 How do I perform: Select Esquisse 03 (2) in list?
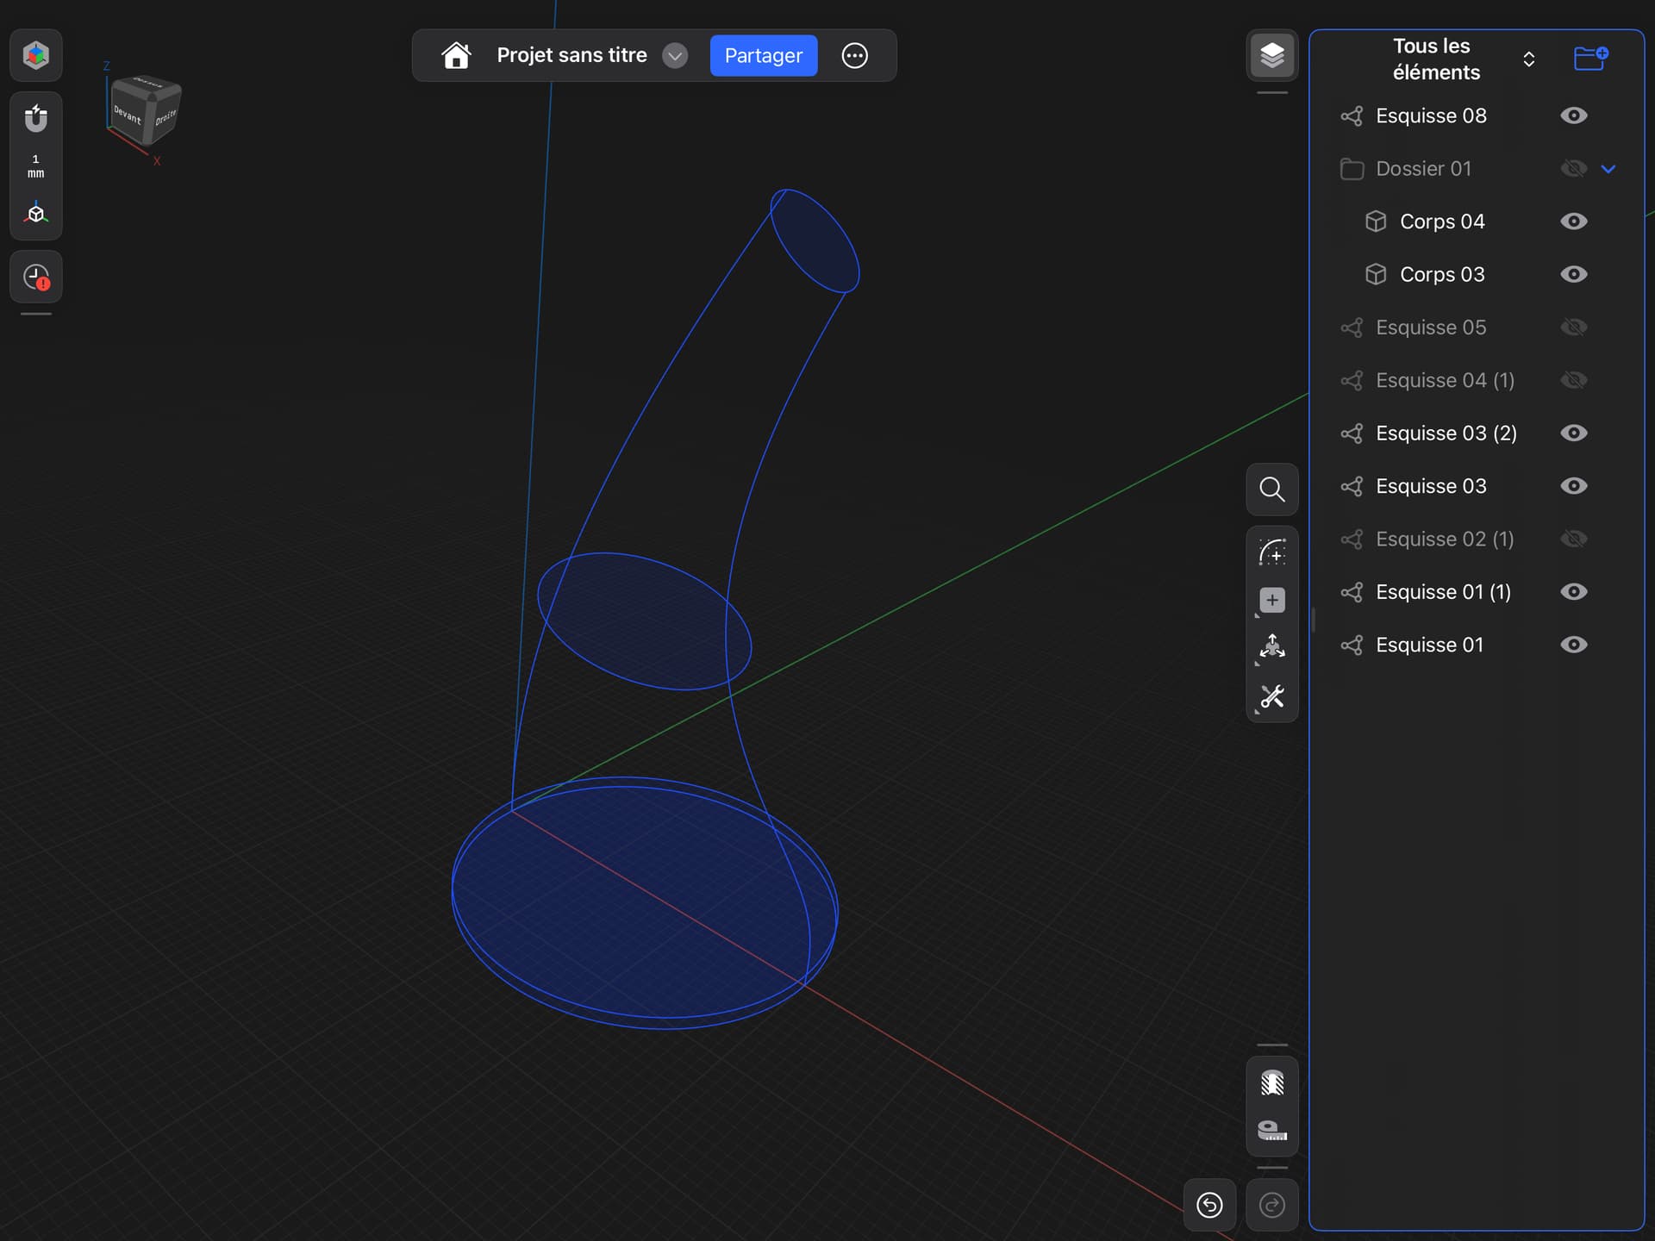tap(1446, 433)
